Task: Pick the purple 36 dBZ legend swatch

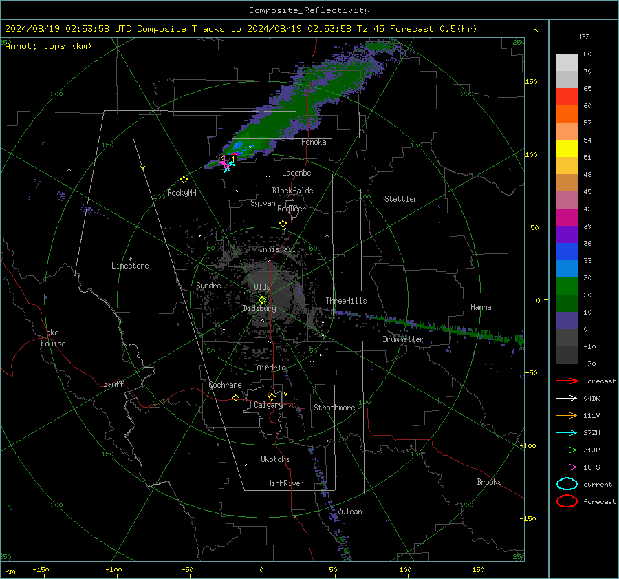Action: 567,234
